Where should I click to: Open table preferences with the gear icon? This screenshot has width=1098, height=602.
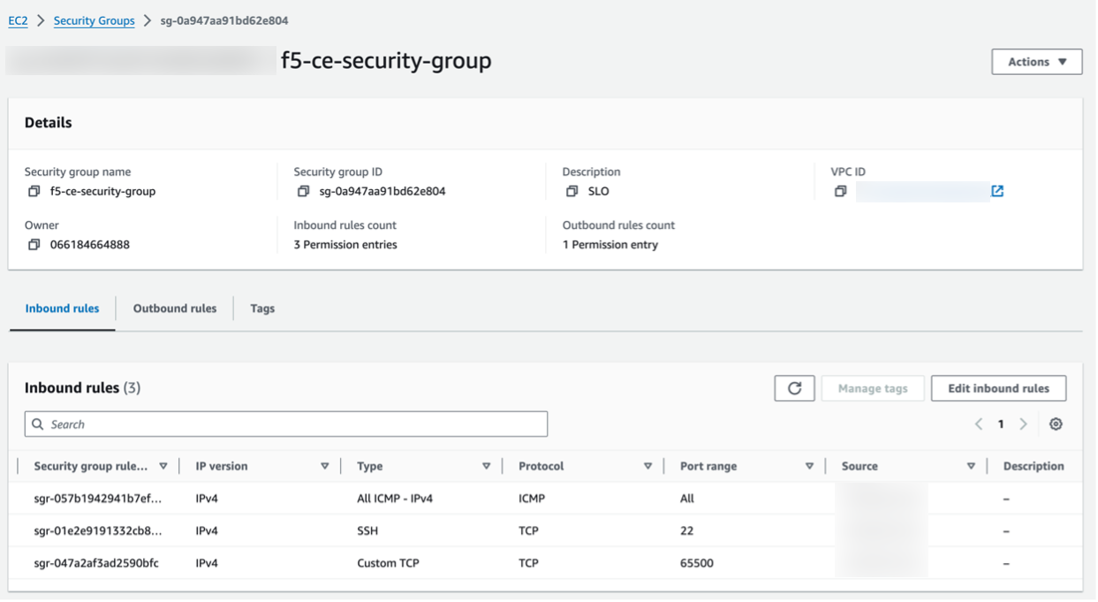point(1056,423)
